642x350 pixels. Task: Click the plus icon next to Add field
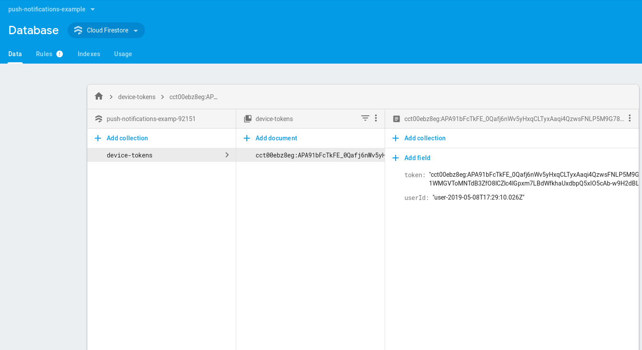point(396,158)
